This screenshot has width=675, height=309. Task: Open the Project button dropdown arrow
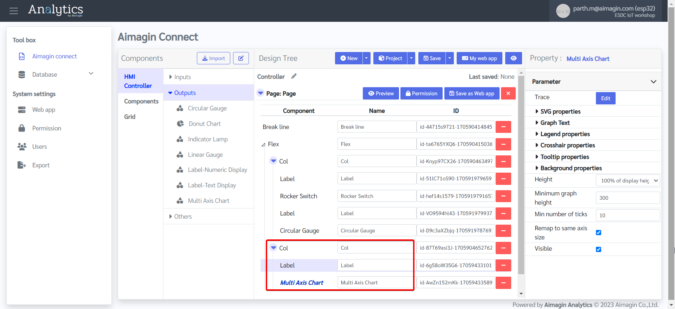tap(411, 58)
